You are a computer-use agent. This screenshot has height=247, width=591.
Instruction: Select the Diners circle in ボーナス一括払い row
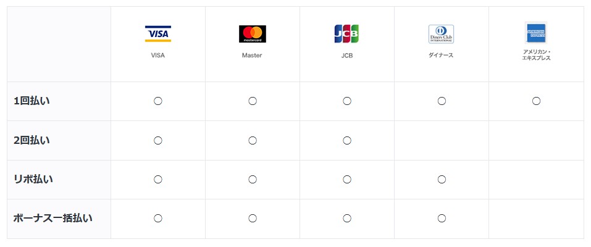pyautogui.click(x=442, y=219)
